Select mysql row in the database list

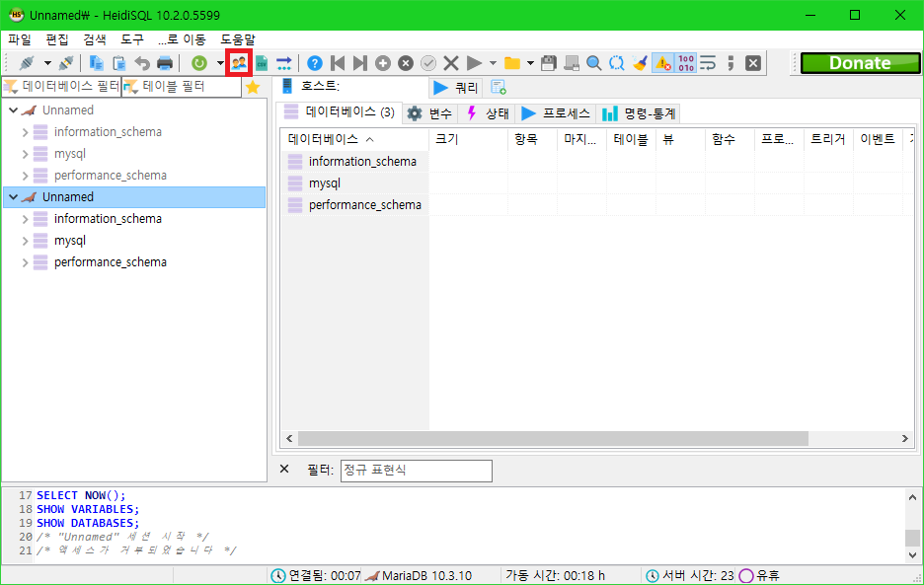pyautogui.click(x=354, y=183)
